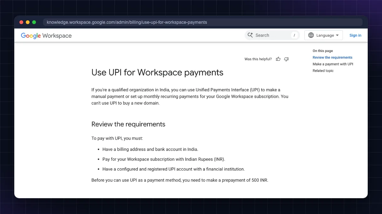Click the Google Workspace logo
This screenshot has width=382, height=214.
click(46, 36)
